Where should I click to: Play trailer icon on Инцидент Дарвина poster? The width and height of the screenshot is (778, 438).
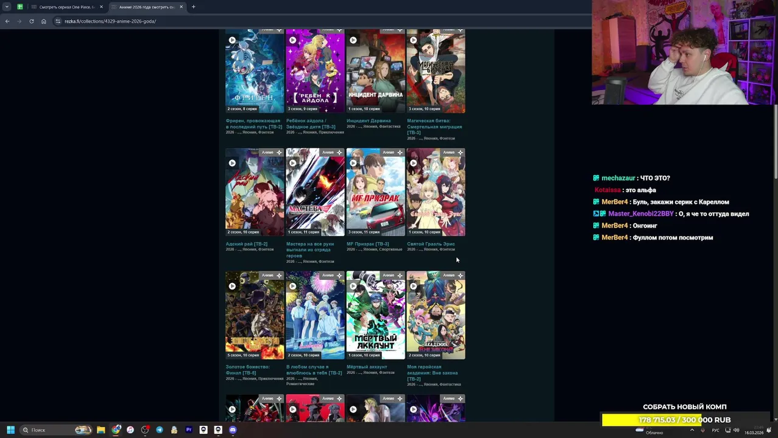coord(353,40)
